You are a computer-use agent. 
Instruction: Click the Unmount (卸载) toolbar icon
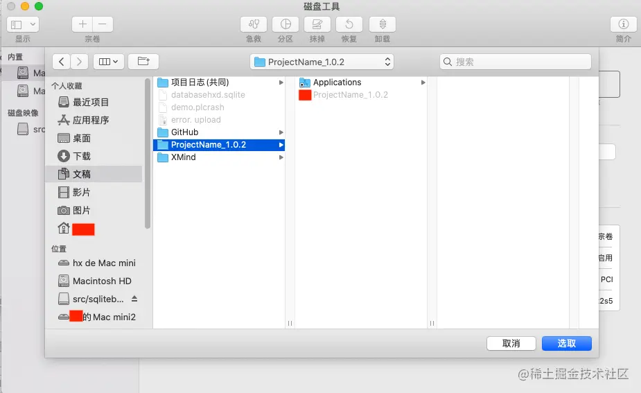[383, 24]
